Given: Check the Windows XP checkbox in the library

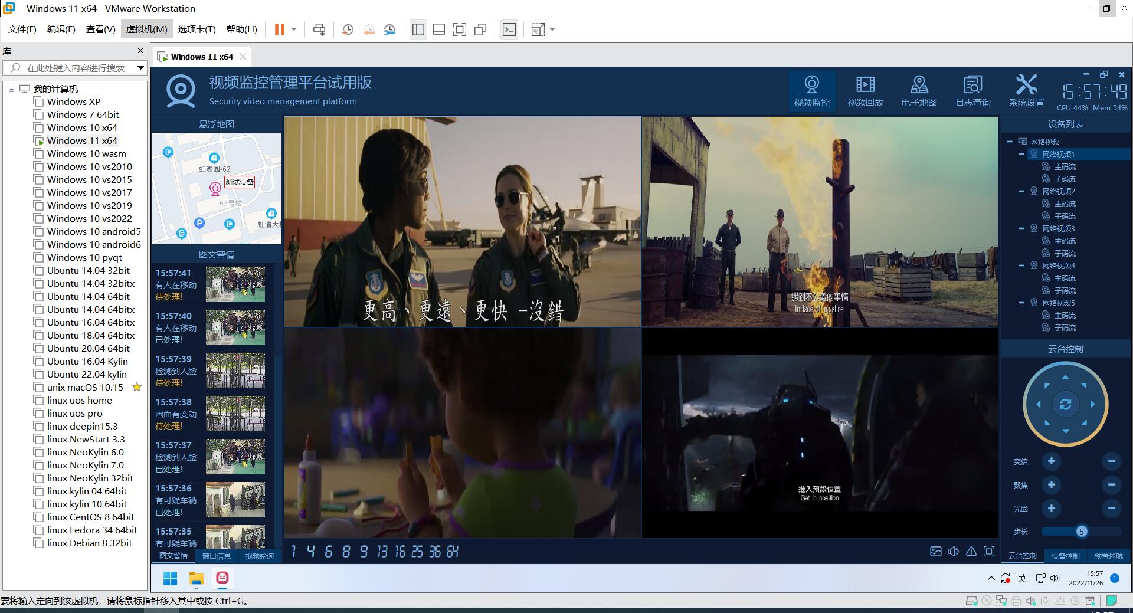Looking at the screenshot, I should (39, 101).
